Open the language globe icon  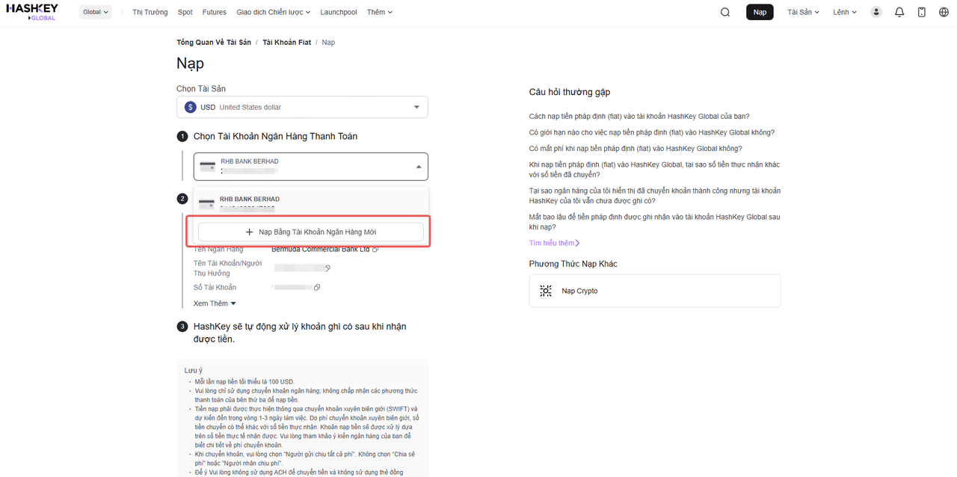[x=944, y=12]
